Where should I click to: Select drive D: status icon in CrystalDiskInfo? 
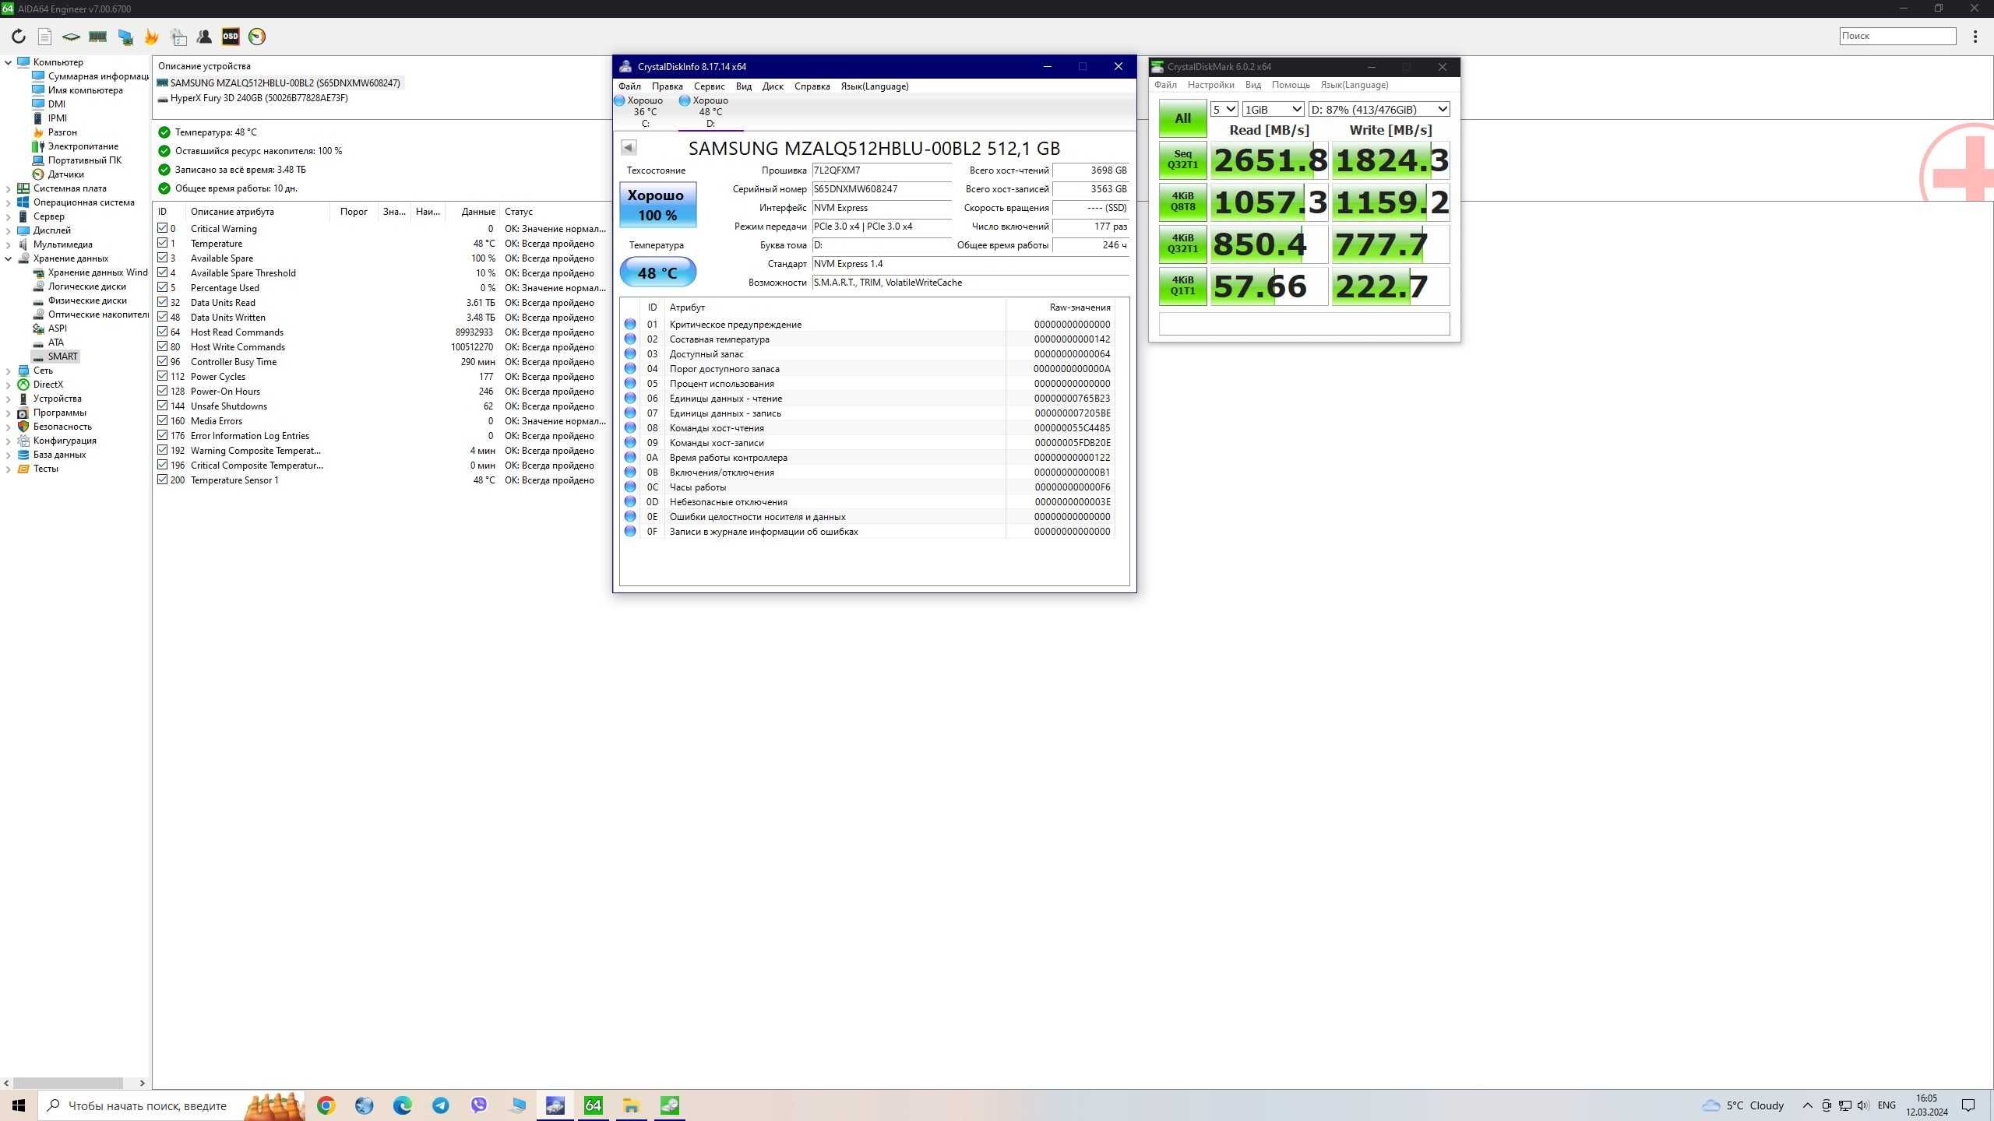pyautogui.click(x=684, y=100)
